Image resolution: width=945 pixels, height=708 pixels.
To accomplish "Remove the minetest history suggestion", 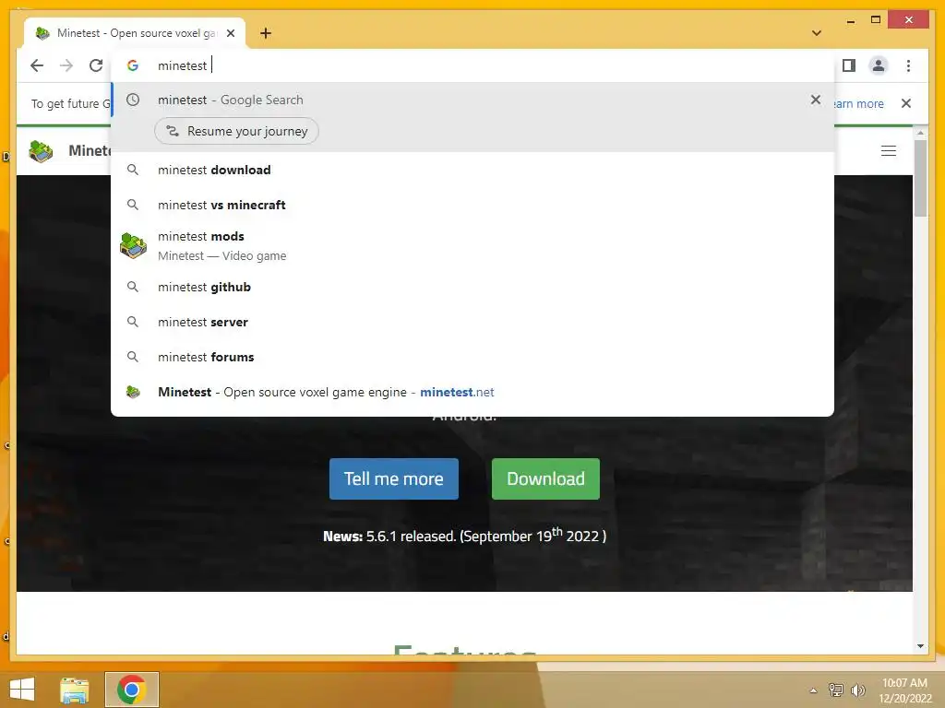I will 816,100.
